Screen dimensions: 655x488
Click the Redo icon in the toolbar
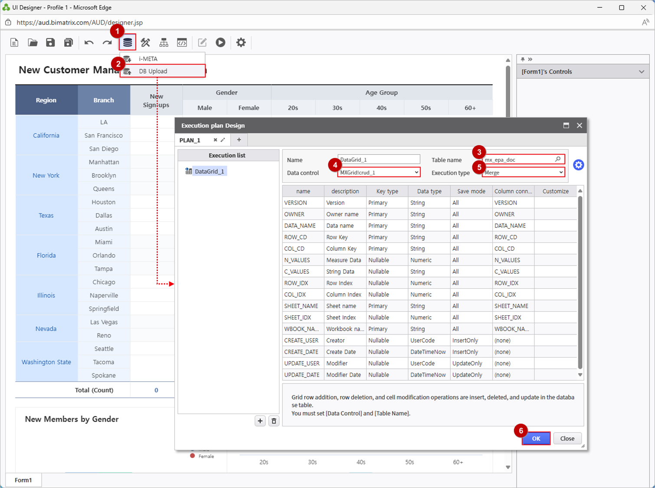108,42
